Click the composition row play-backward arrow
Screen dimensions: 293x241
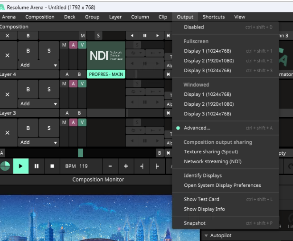[x=132, y=36]
